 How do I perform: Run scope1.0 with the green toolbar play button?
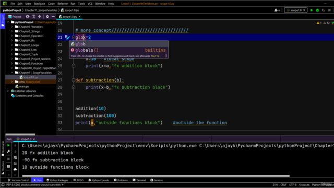[x=312, y=10]
